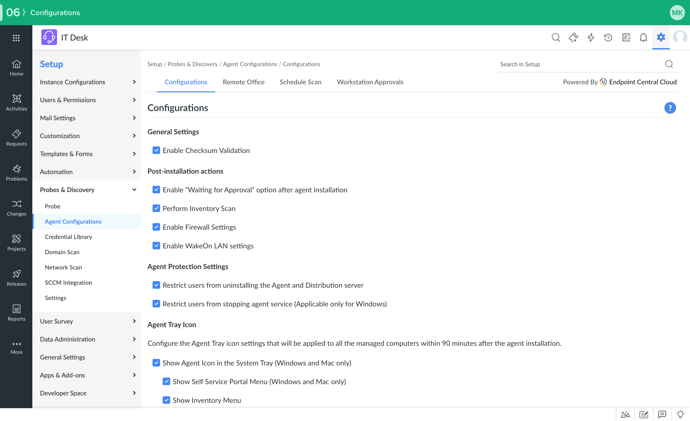Click the IT Desk headset logo
This screenshot has height=421, width=690.
[x=49, y=37]
